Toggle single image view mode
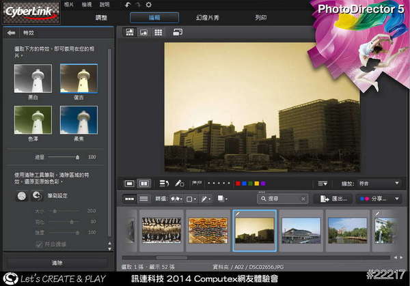Image resolution: width=410 pixels, height=286 pixels. tap(130, 184)
